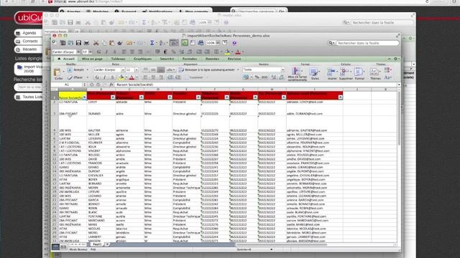Click the Save floppy disk icon in front Excel toolbar
The image size is (460, 258).
[x=78, y=43]
